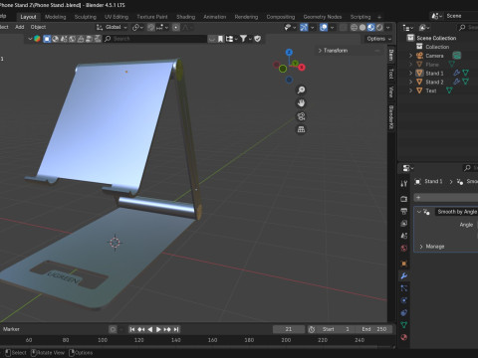The width and height of the screenshot is (478, 358).
Task: Switch to the Geometry Nodes workspace tab
Action: [x=323, y=17]
